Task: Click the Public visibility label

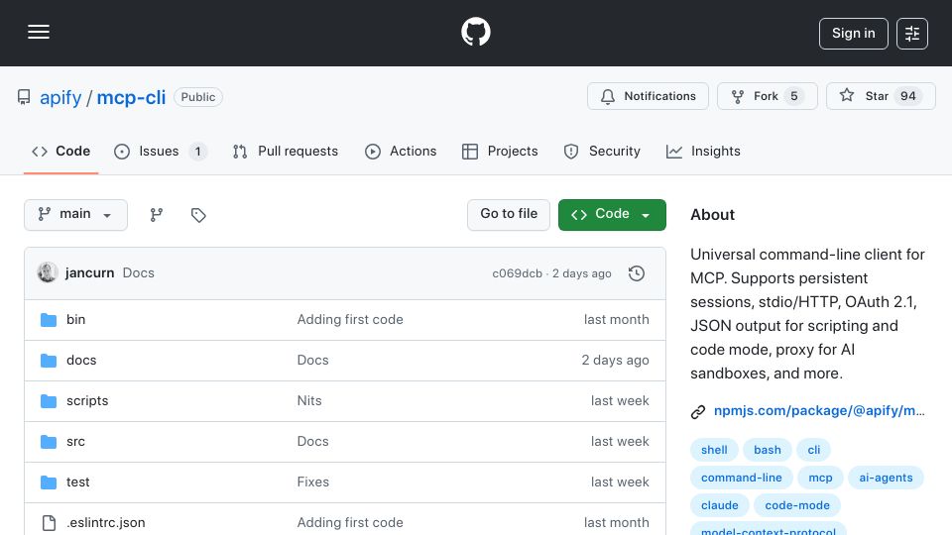Action: click(198, 97)
